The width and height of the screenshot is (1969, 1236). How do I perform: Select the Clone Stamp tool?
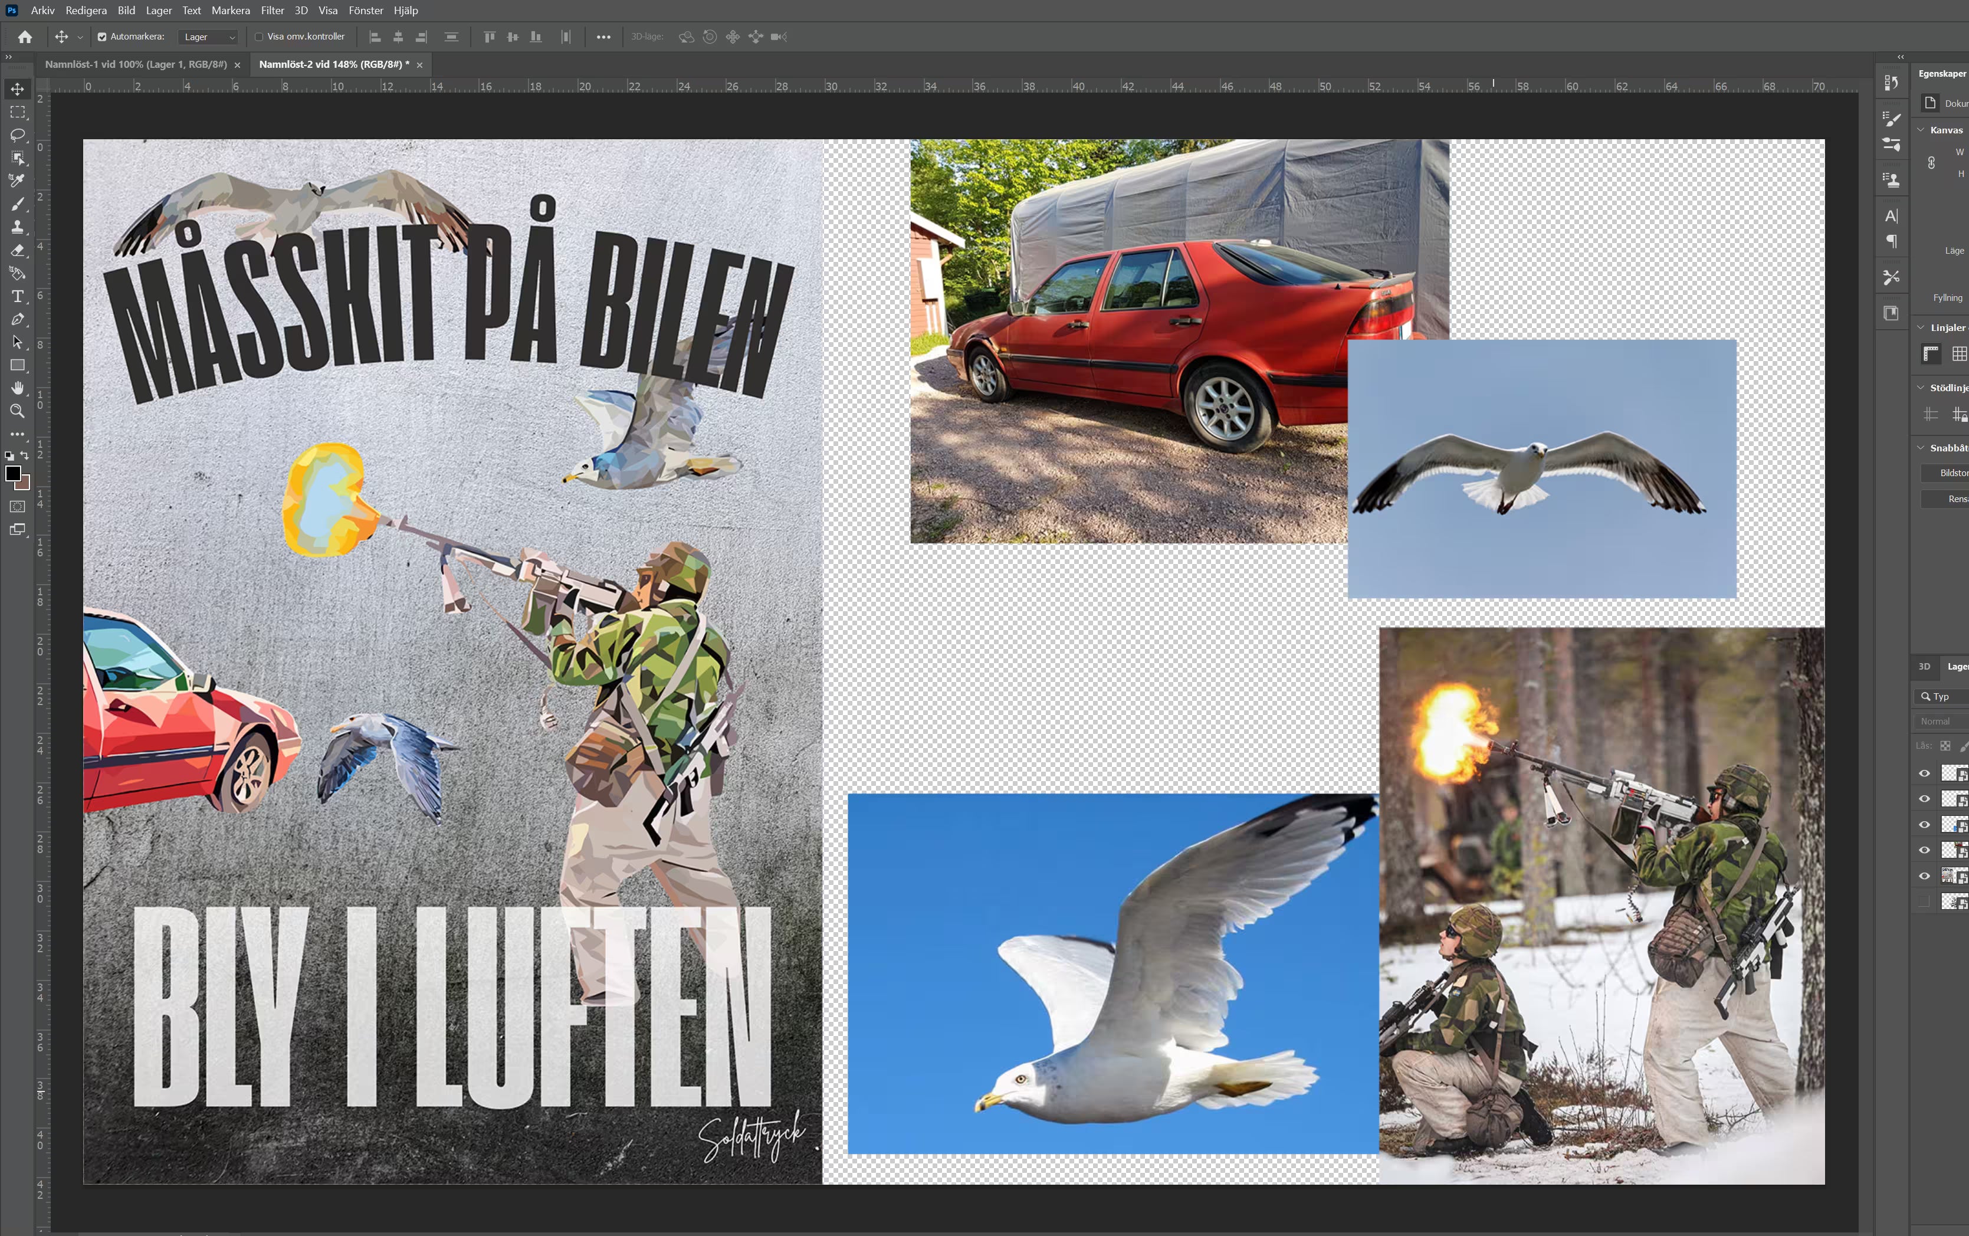tap(17, 227)
